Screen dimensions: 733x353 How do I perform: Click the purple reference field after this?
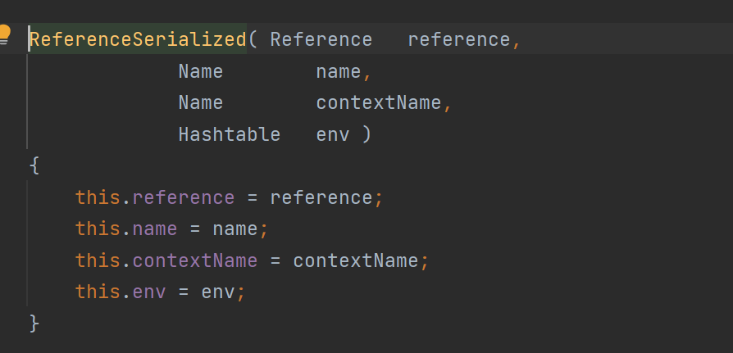tap(183, 197)
